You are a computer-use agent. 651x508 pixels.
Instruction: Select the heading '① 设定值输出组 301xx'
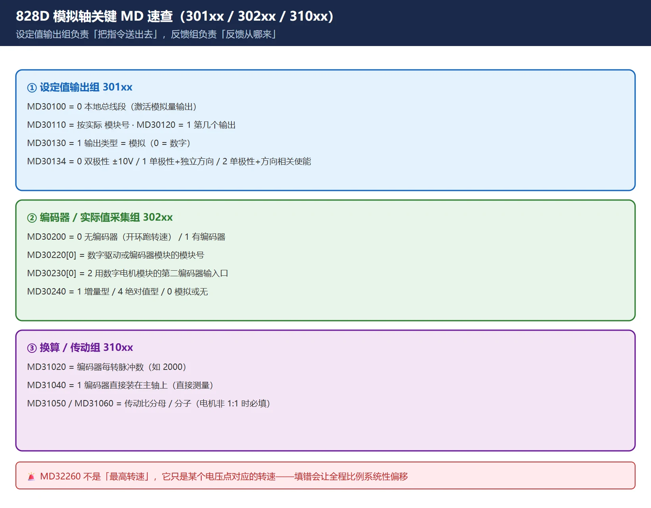(x=80, y=87)
